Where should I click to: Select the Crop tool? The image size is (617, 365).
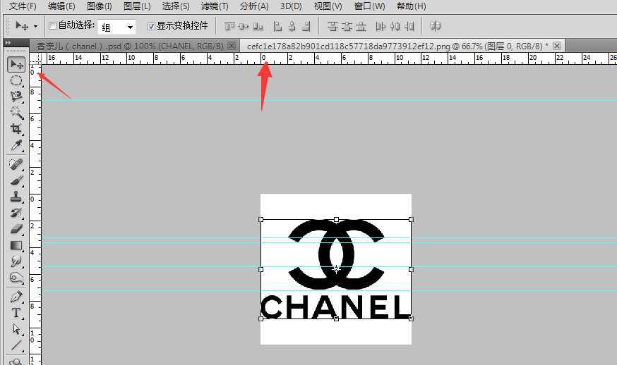pos(16,129)
